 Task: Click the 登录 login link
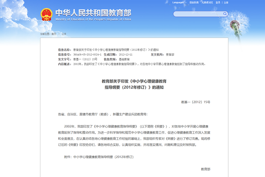(218, 3)
